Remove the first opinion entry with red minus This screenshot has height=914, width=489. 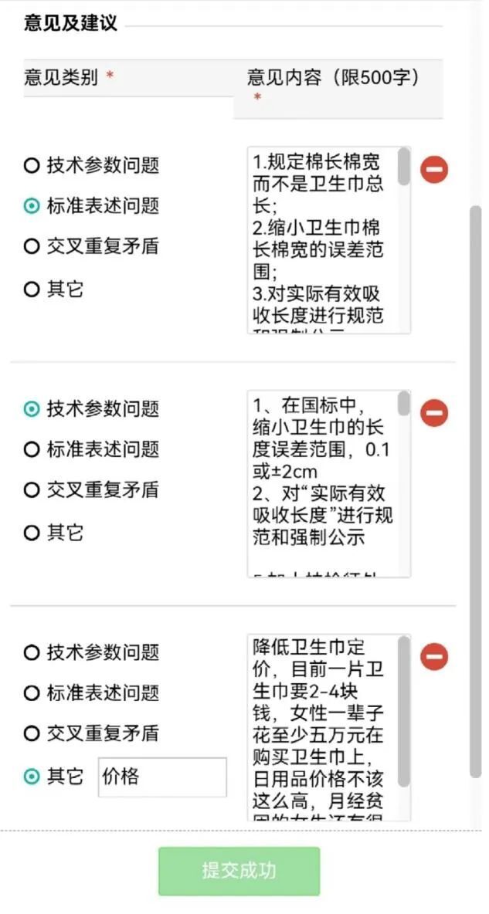pyautogui.click(x=434, y=169)
